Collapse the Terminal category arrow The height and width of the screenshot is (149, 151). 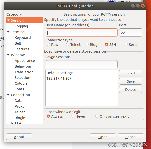tap(8, 32)
